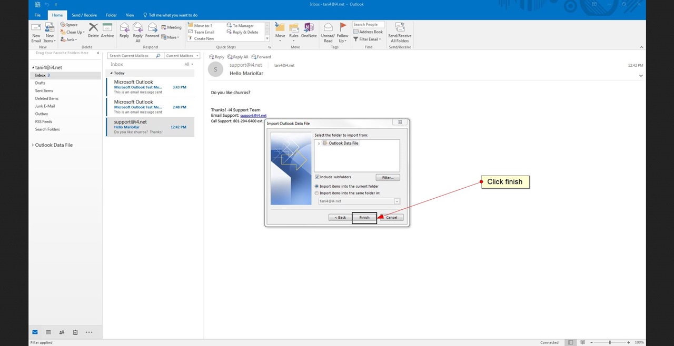The height and width of the screenshot is (346, 674).
Task: Click the support@i4.net link in email body
Action: pyautogui.click(x=253, y=116)
